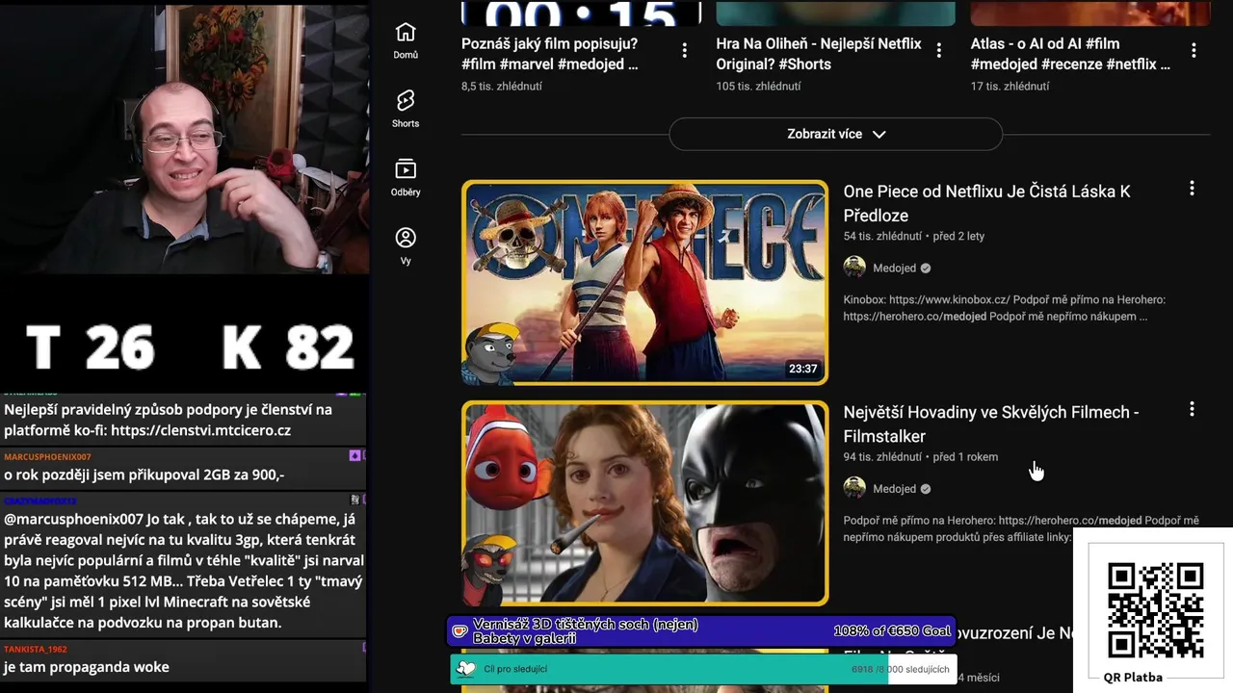
Task: Open title Největší Hovadiny ve Skvělých Filmech
Action: pos(991,423)
